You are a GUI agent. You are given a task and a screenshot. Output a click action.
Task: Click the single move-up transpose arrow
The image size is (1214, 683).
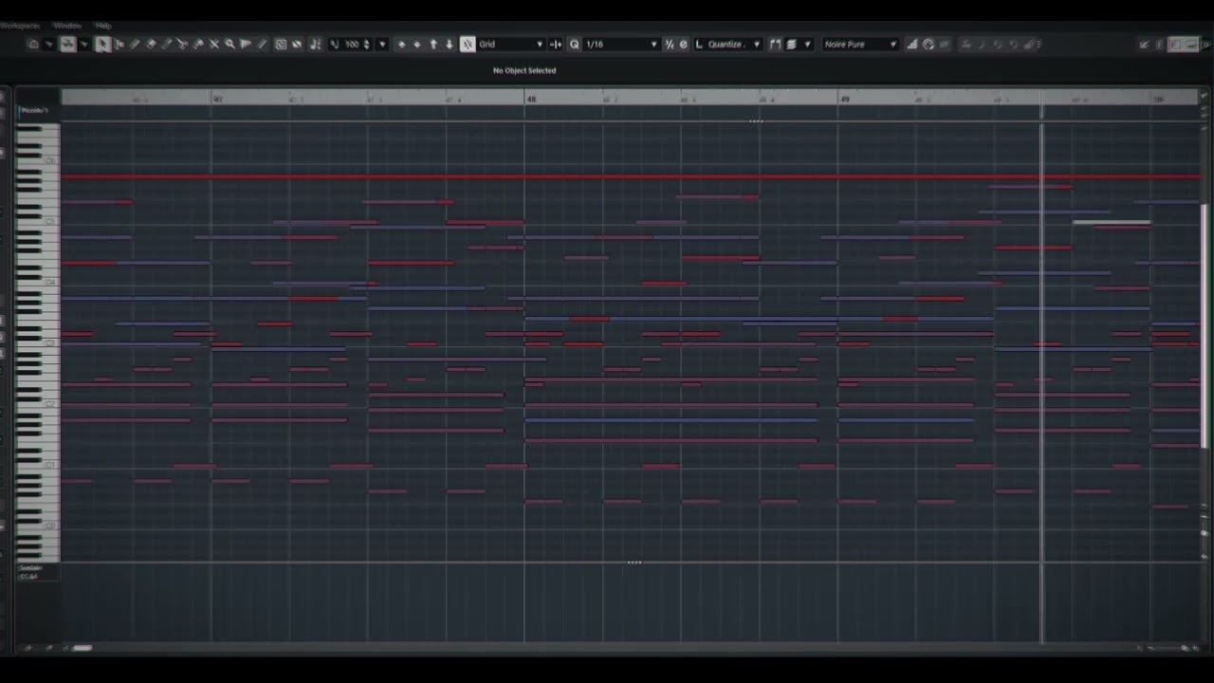pos(401,45)
